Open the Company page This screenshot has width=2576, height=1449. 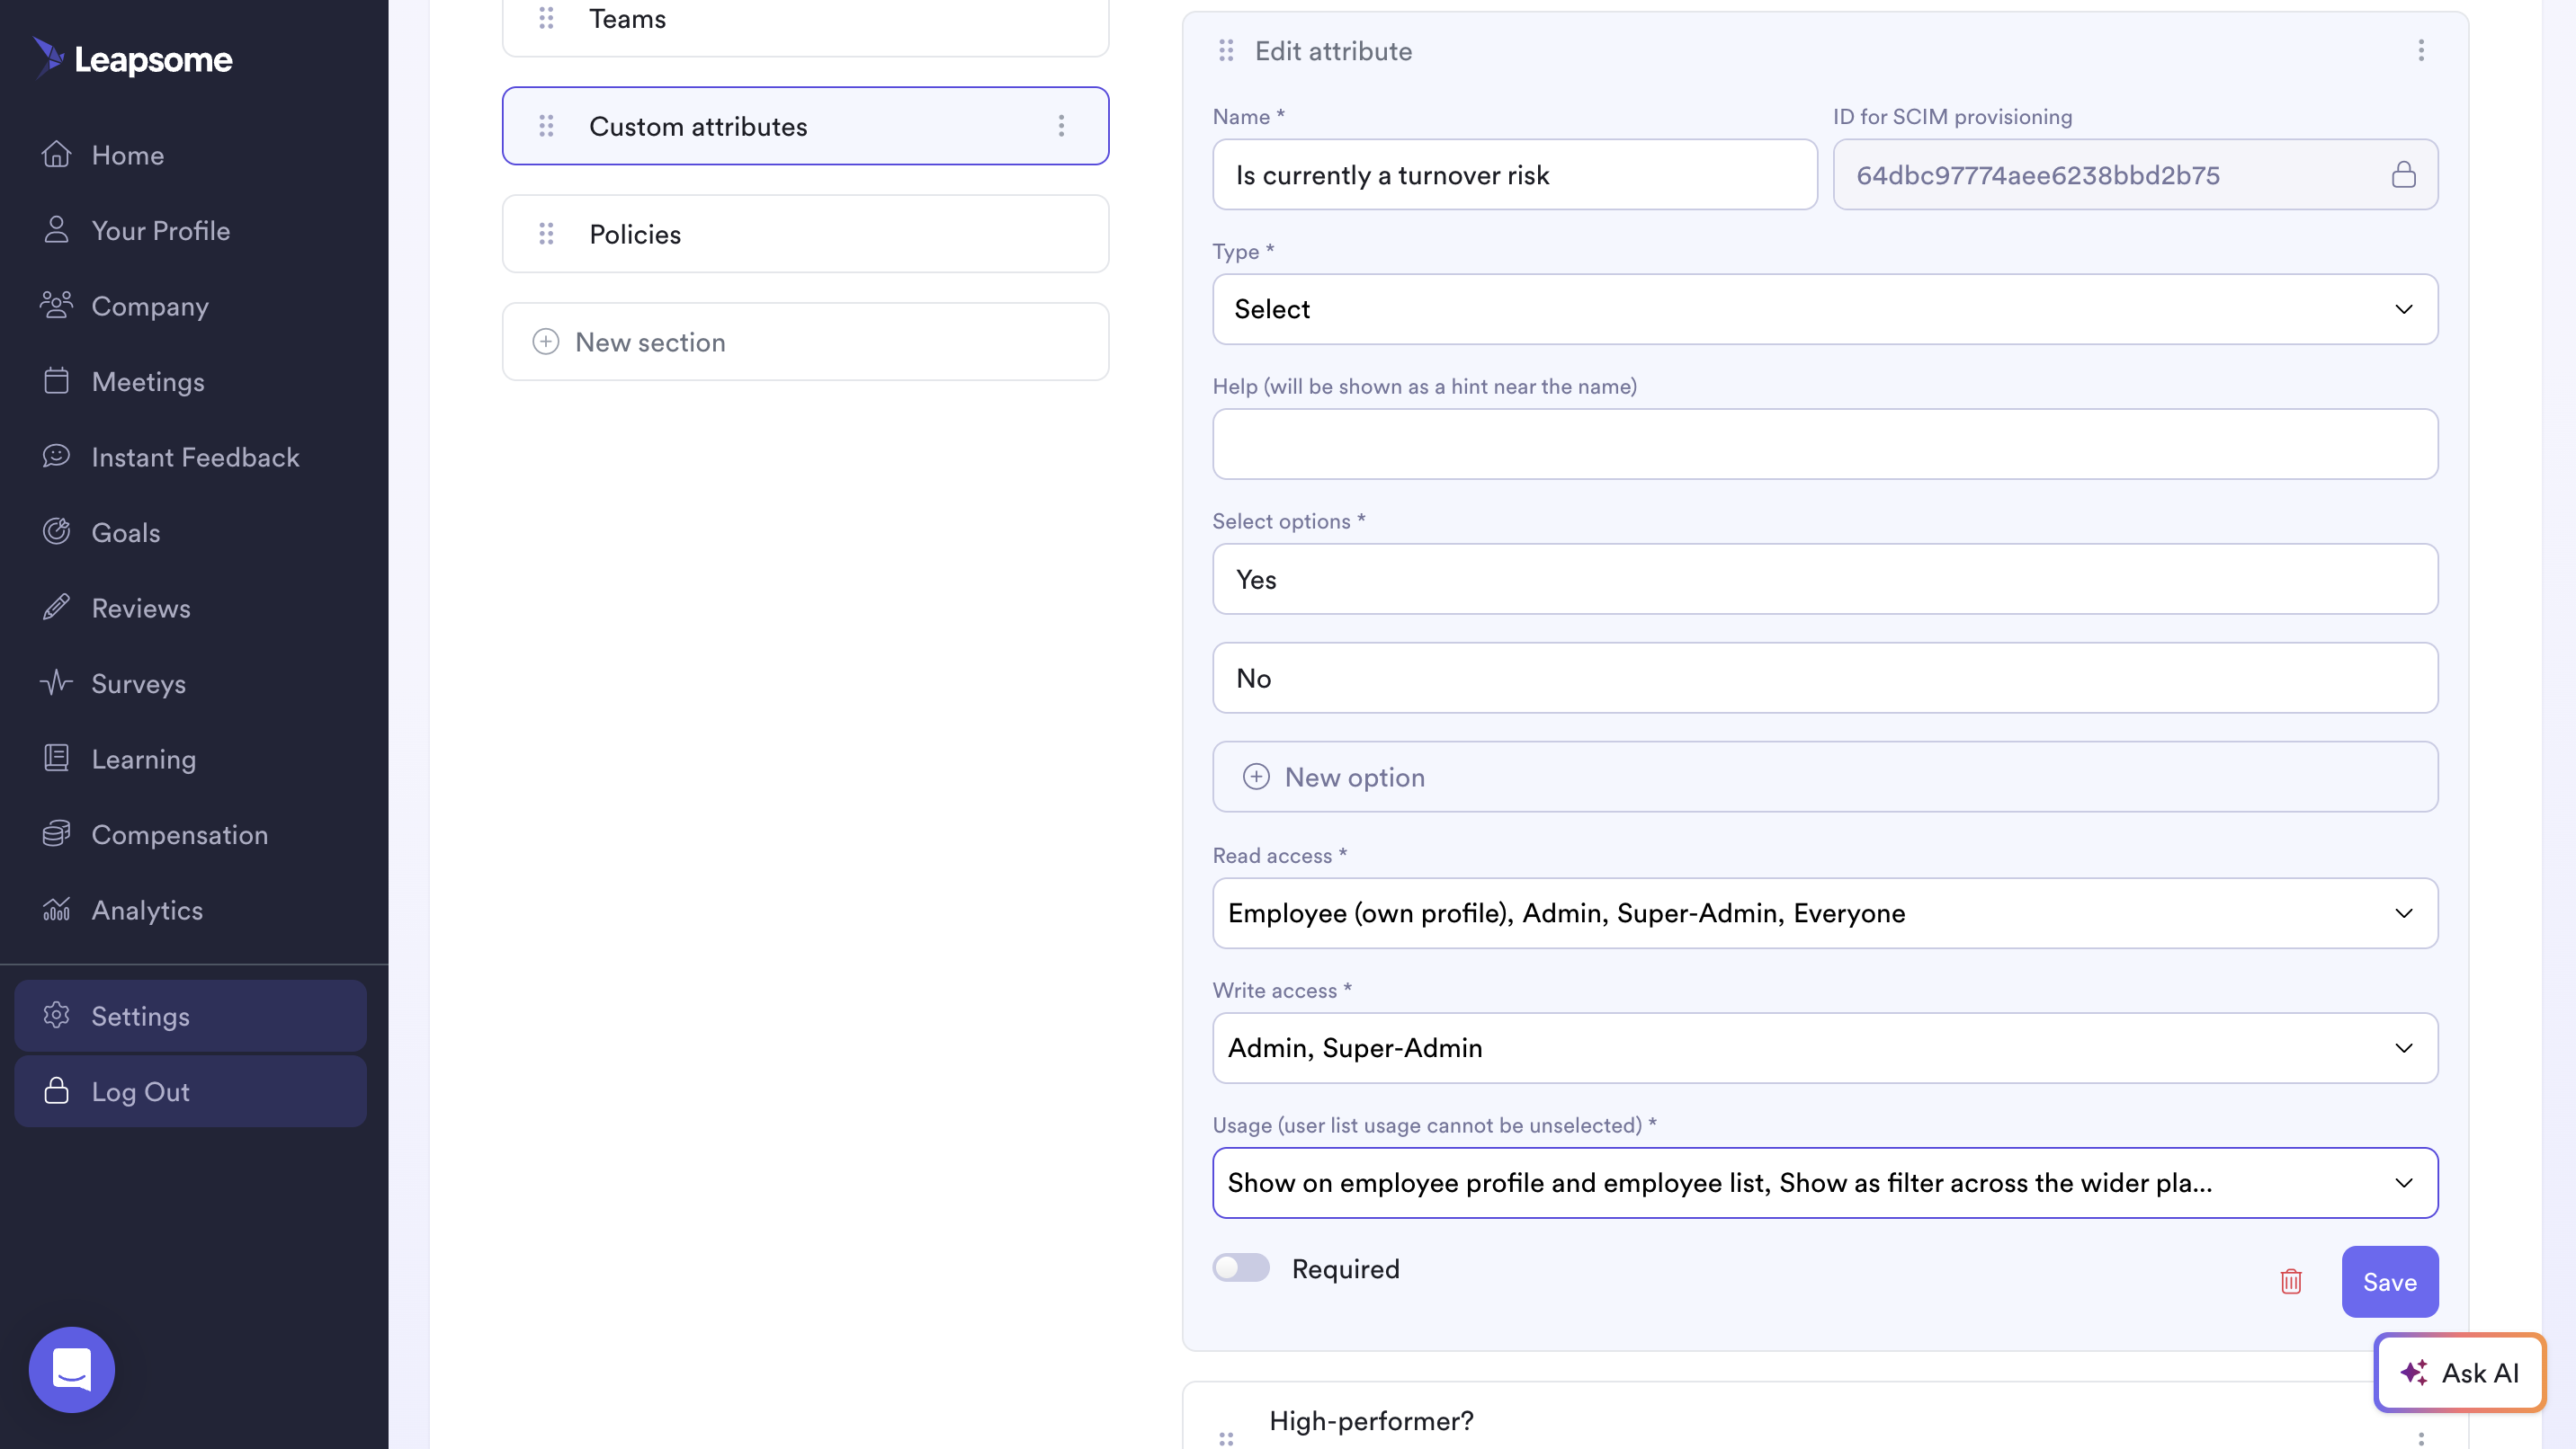click(x=150, y=306)
